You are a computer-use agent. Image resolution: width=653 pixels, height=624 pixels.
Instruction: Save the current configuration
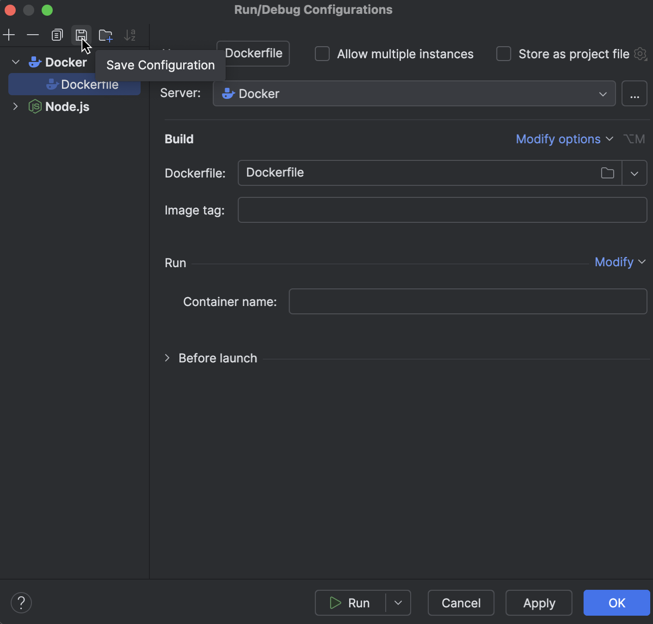(x=81, y=35)
